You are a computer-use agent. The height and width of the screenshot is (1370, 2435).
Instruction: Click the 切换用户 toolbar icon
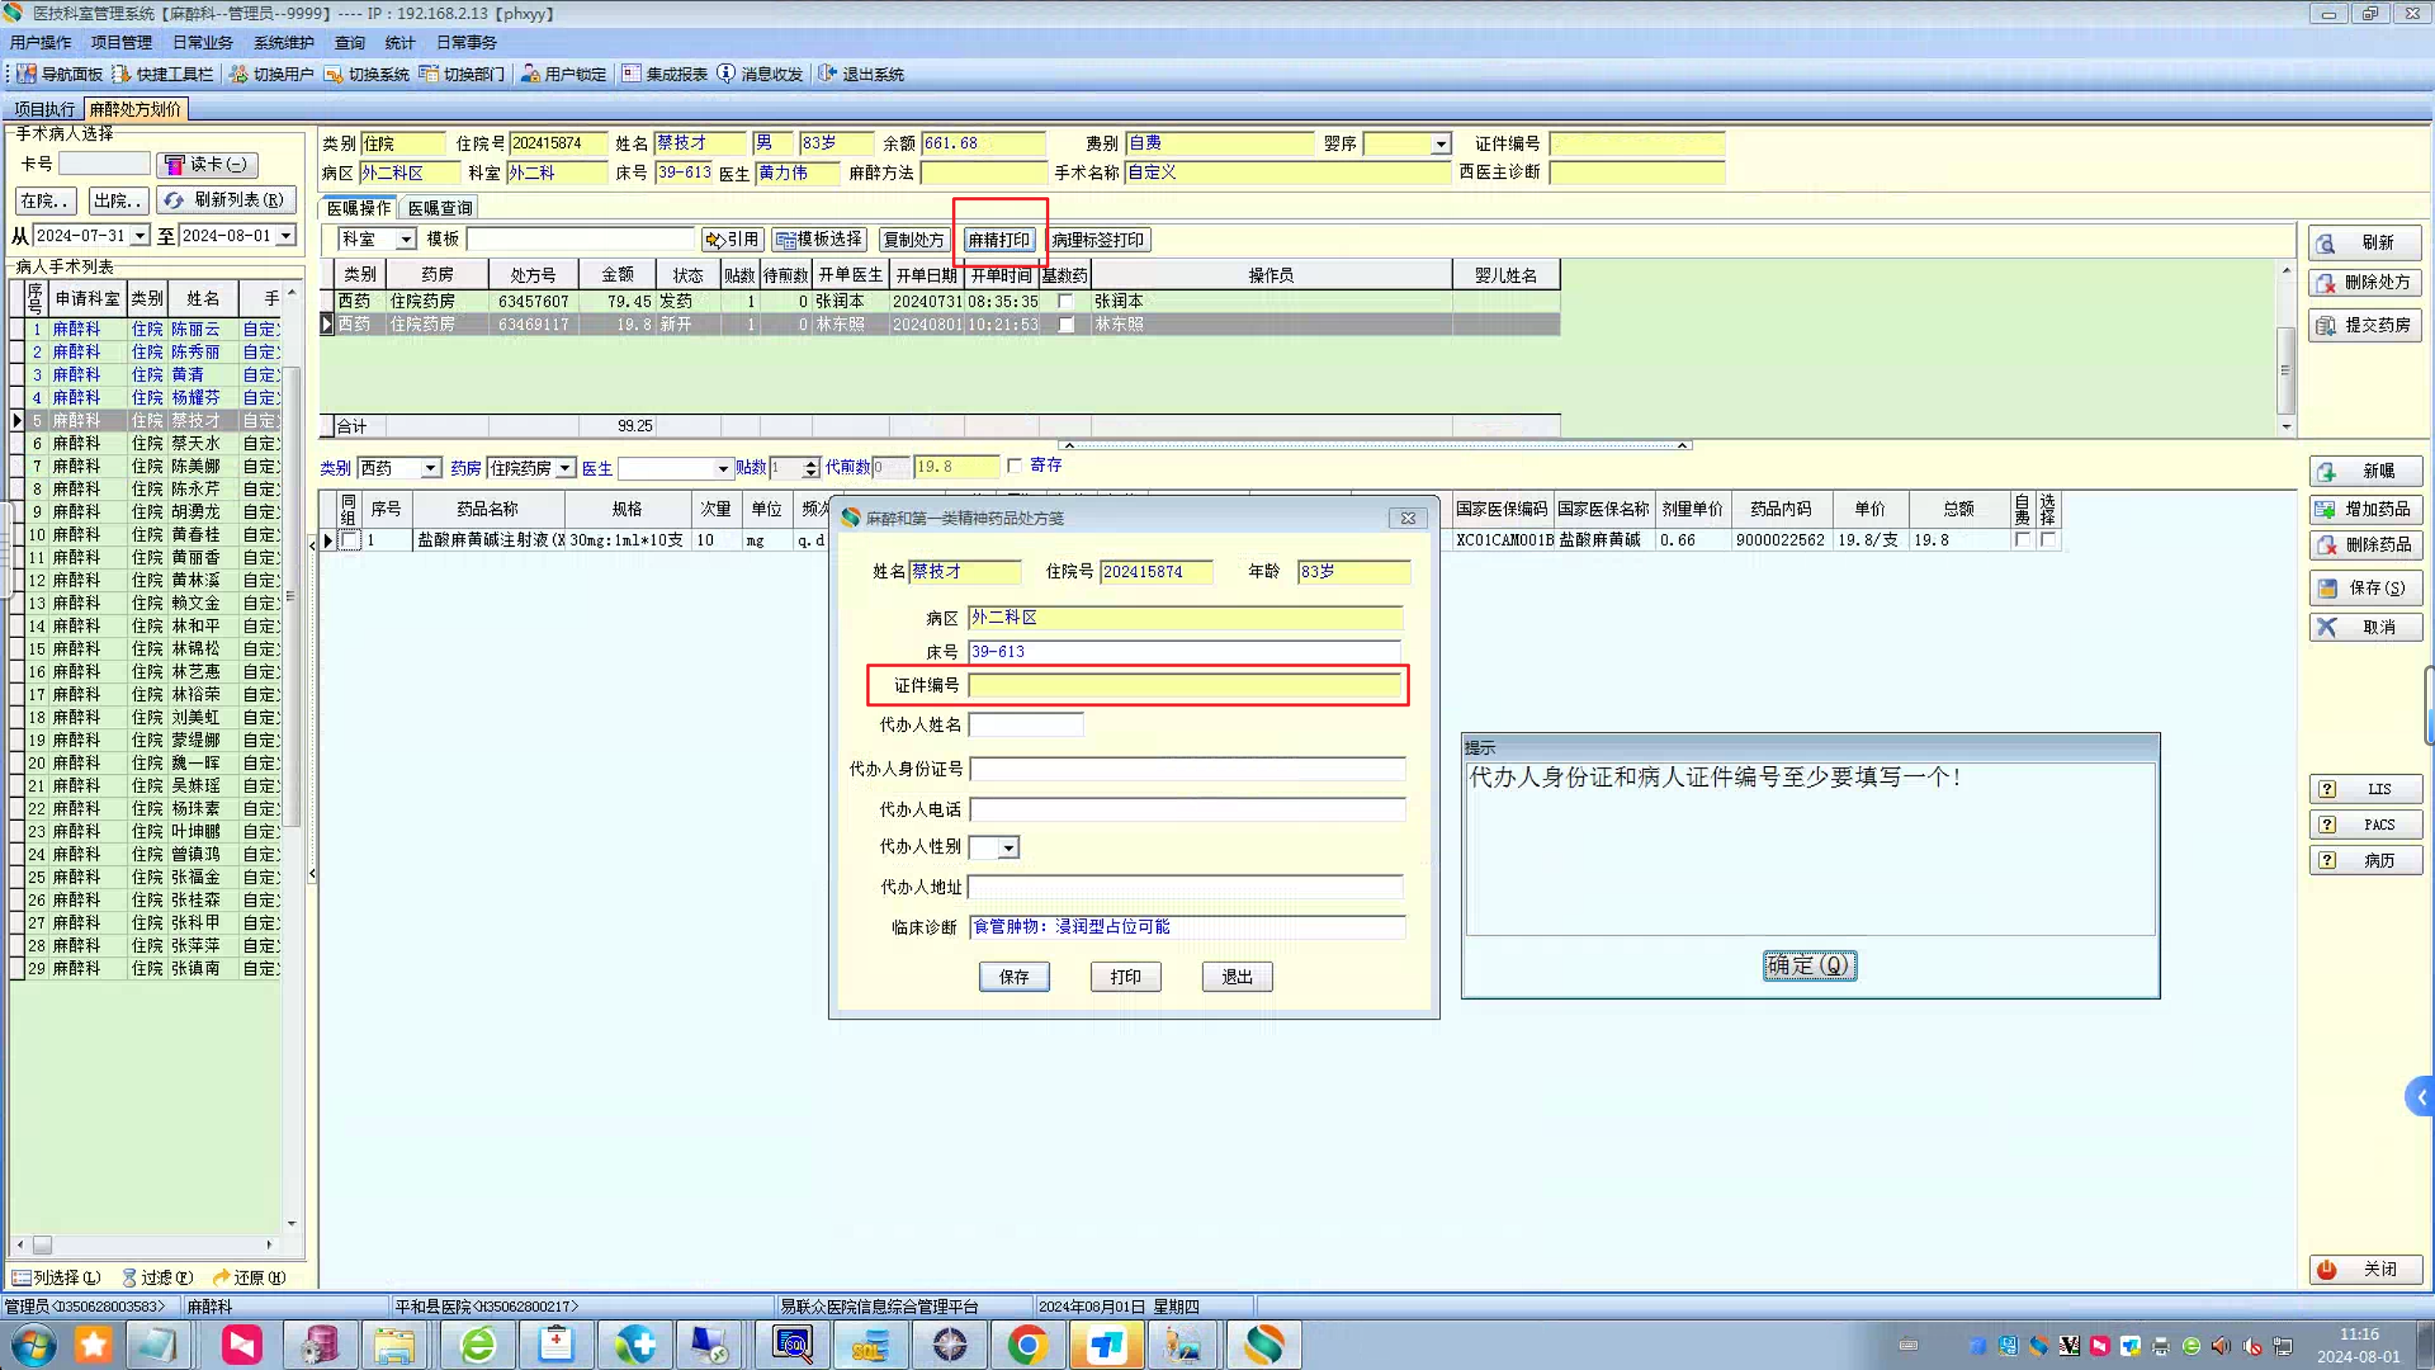pos(239,74)
